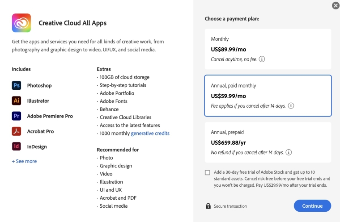Expand the See more apps list
The width and height of the screenshot is (340, 222).
(24, 161)
